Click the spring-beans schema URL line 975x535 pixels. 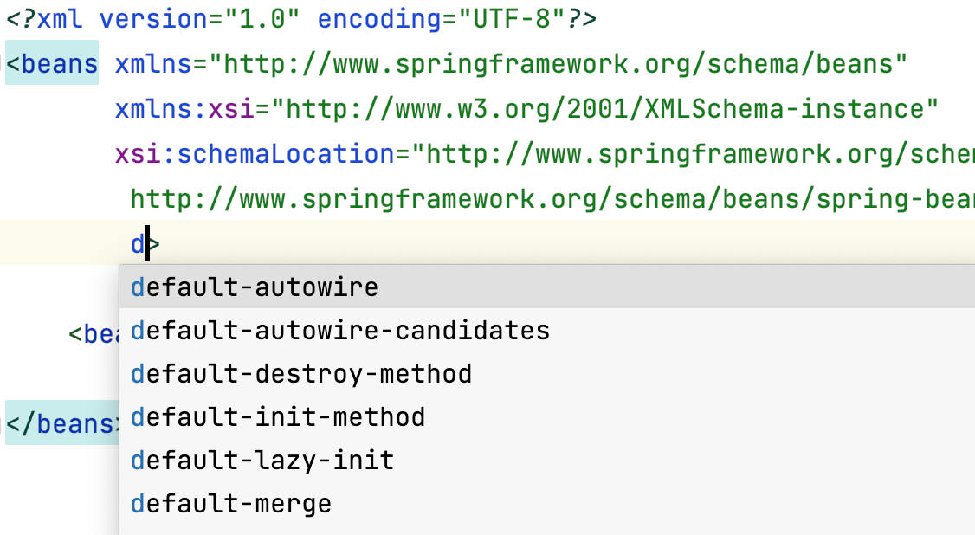552,199
